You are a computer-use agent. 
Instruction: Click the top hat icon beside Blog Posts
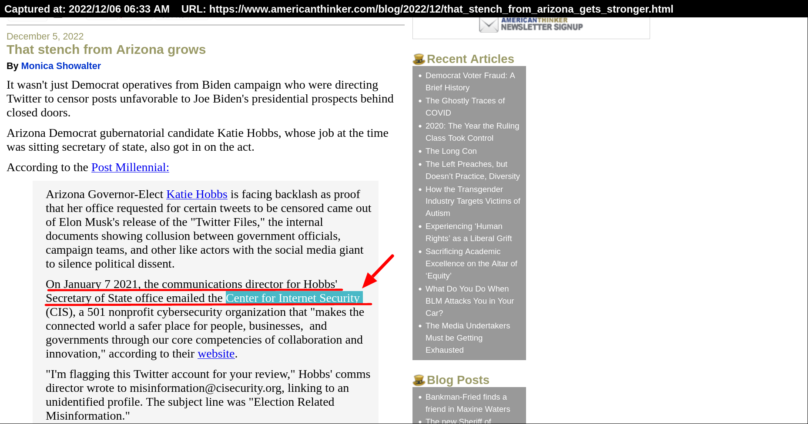pos(419,380)
